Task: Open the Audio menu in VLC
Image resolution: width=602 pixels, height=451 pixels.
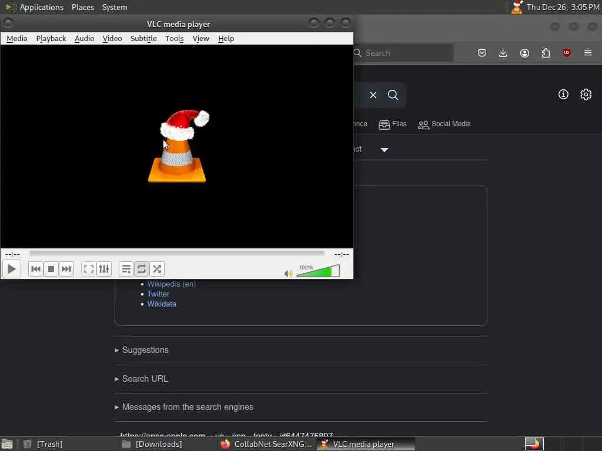Action: click(85, 38)
